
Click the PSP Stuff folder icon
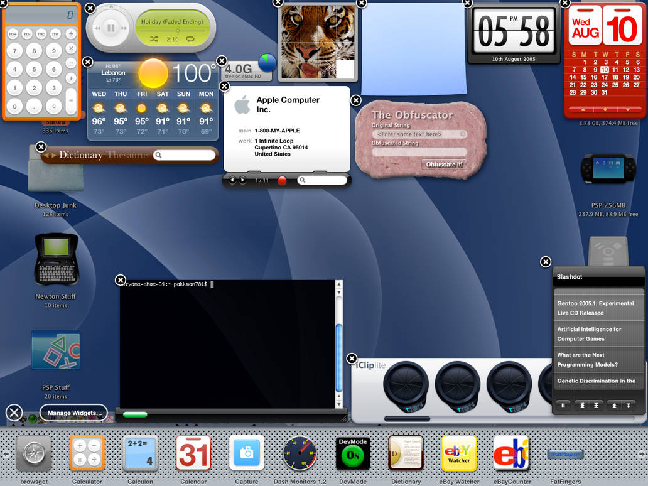[56, 350]
